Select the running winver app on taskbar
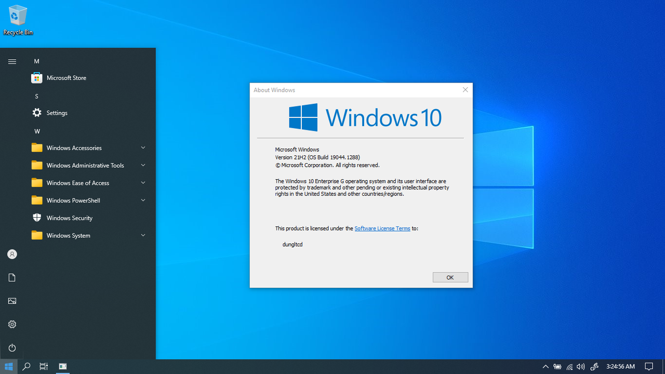This screenshot has width=665, height=374. 63,366
